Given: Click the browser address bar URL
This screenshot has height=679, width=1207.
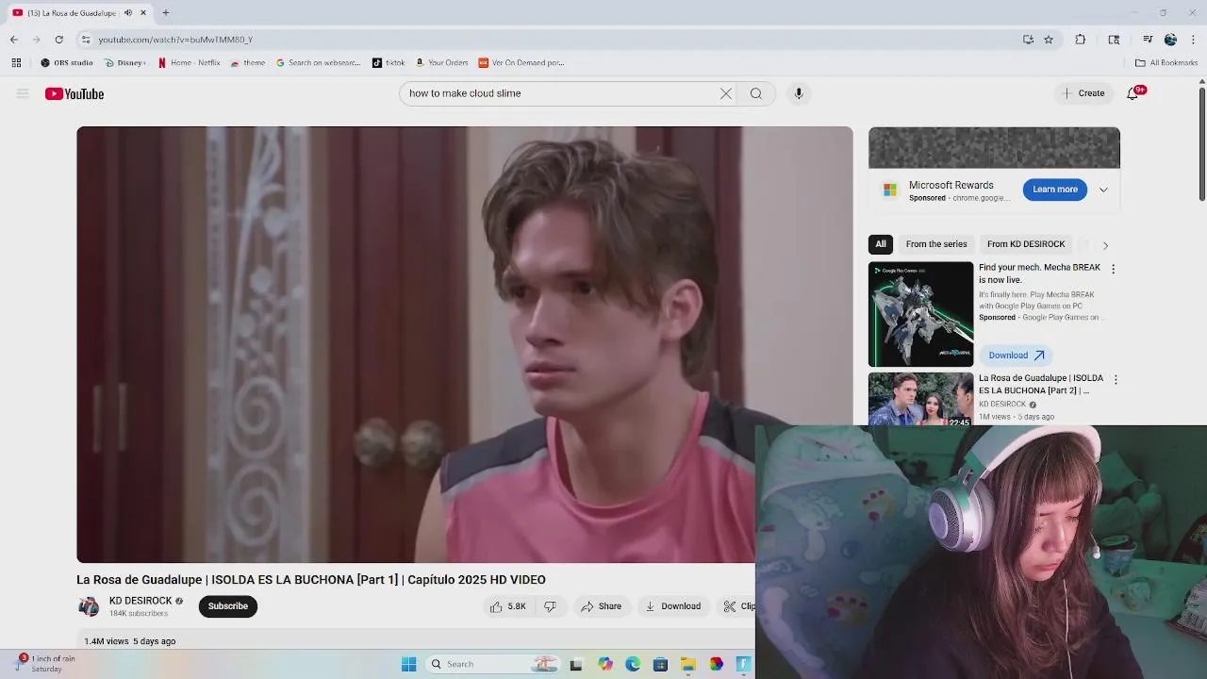Looking at the screenshot, I should [175, 40].
